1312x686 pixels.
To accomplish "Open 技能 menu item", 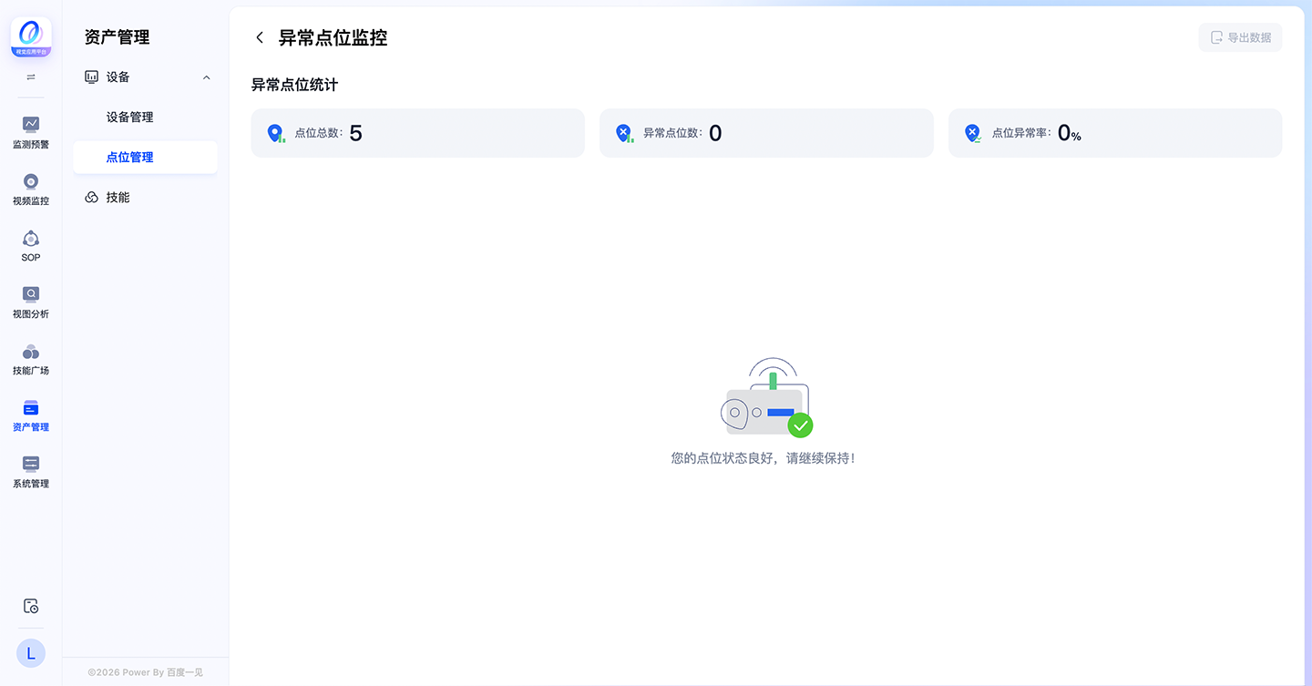I will tap(146, 197).
